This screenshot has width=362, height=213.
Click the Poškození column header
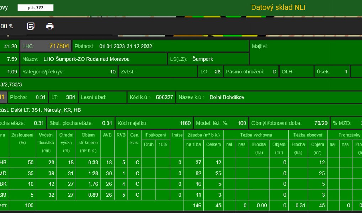tap(156, 135)
